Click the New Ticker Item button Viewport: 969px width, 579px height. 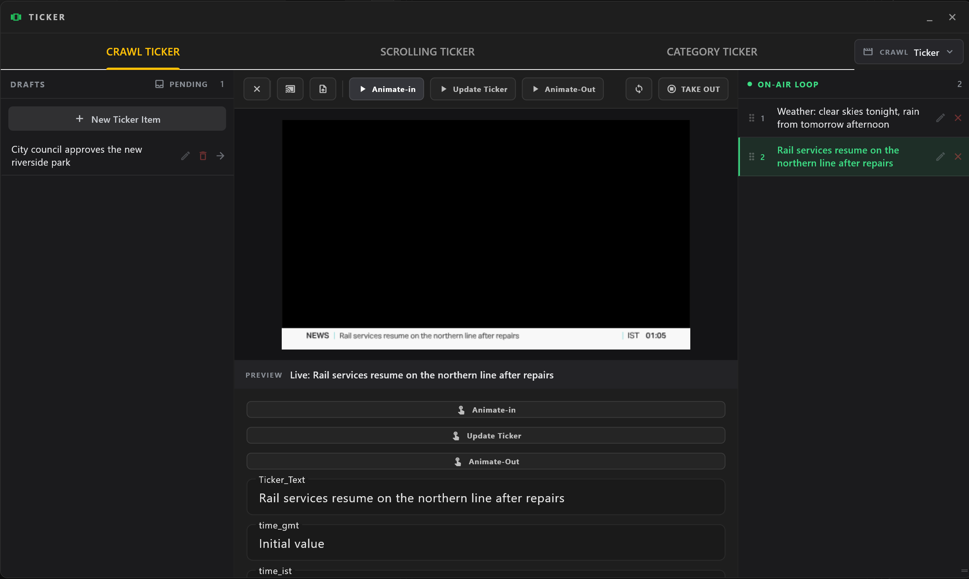[117, 119]
